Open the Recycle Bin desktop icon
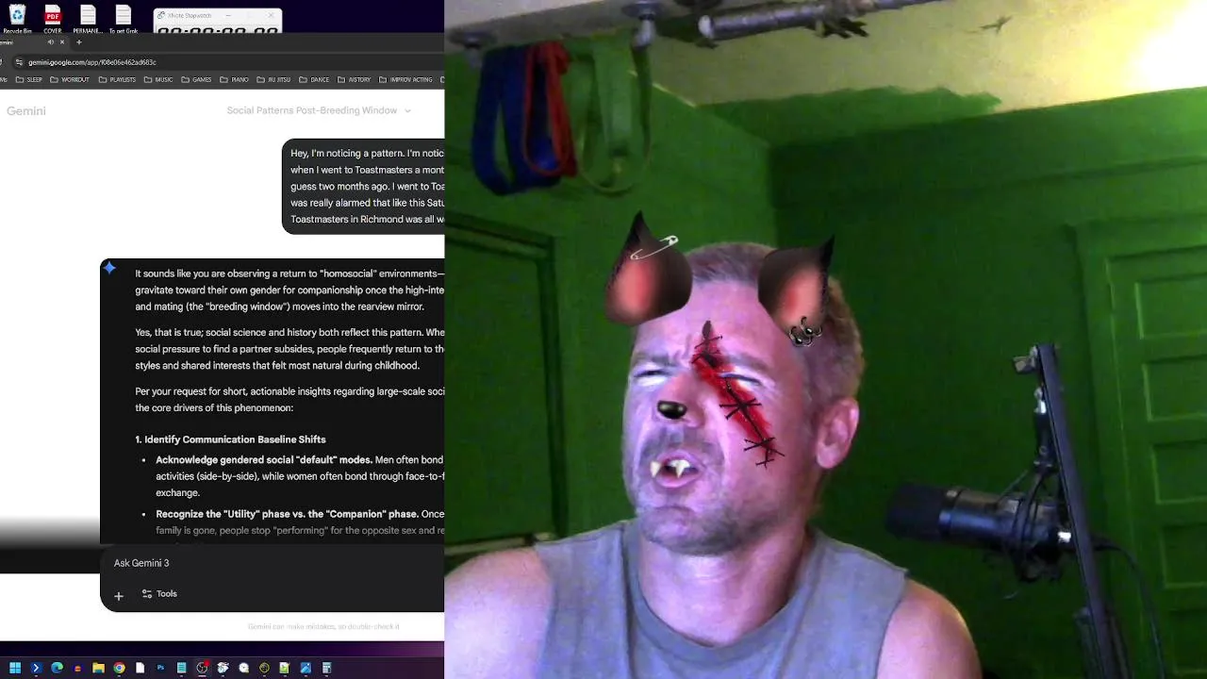Viewport: 1207px width, 679px height. pos(17,18)
